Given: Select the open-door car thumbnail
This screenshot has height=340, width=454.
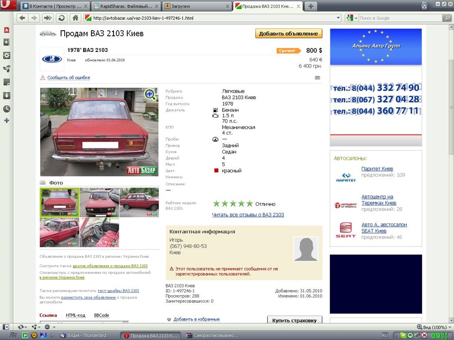Looking at the screenshot, I should coord(60,232).
